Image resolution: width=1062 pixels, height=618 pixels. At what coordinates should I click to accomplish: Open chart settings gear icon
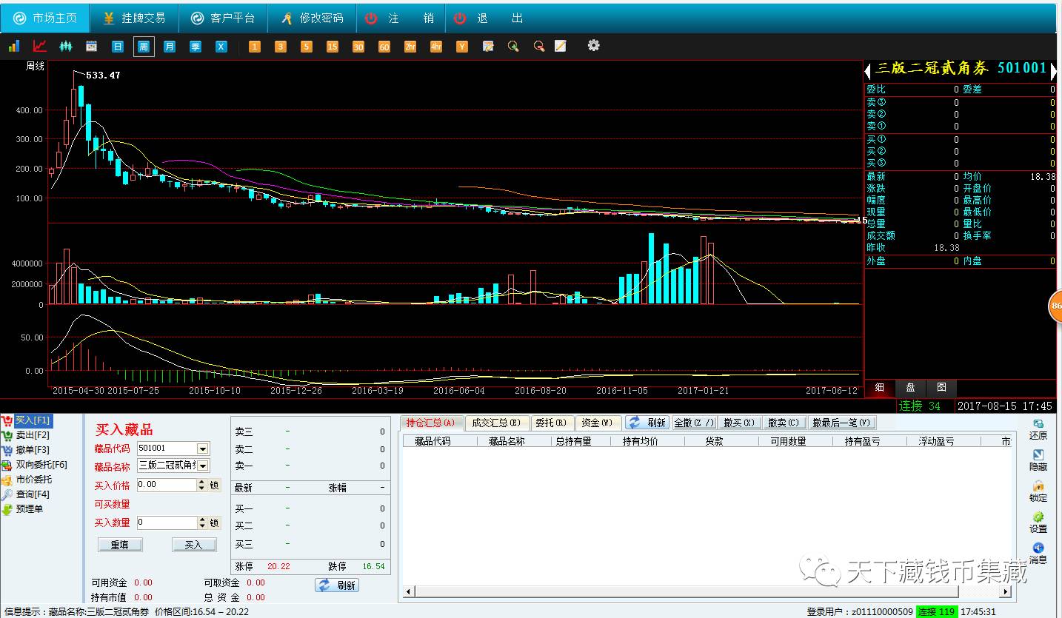pyautogui.click(x=593, y=46)
